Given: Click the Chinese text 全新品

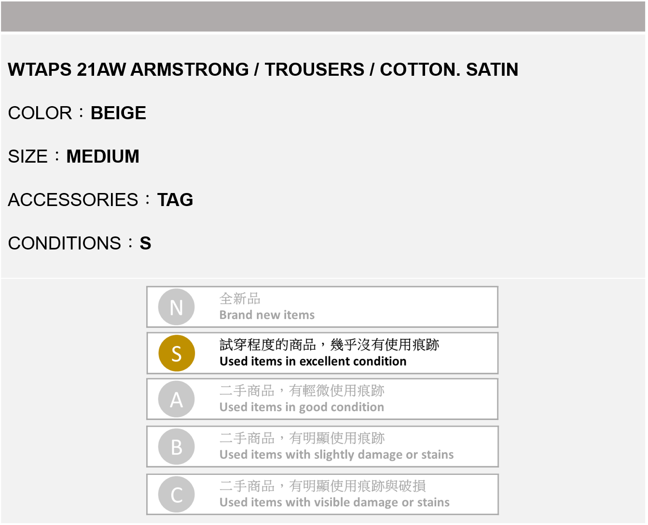Looking at the screenshot, I should pyautogui.click(x=240, y=299).
